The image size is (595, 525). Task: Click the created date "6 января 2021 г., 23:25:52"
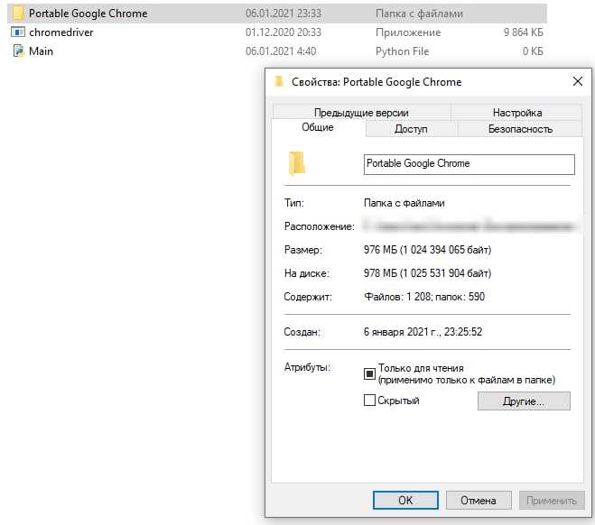pyautogui.click(x=423, y=332)
